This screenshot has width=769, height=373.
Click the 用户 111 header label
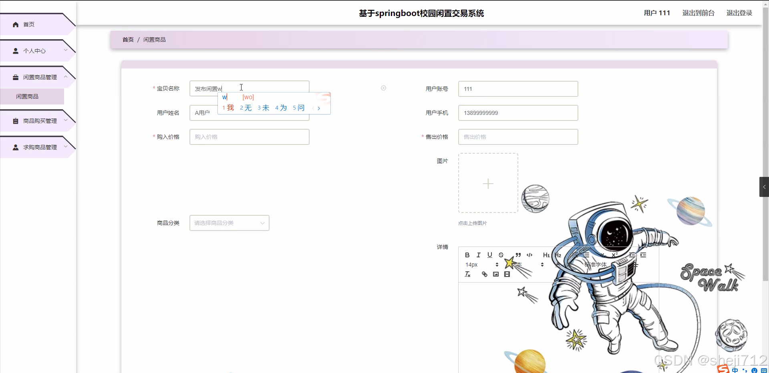pyautogui.click(x=657, y=13)
